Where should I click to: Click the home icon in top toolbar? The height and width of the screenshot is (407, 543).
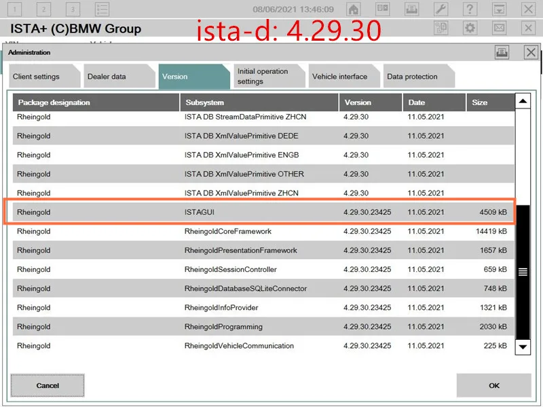pos(353,9)
